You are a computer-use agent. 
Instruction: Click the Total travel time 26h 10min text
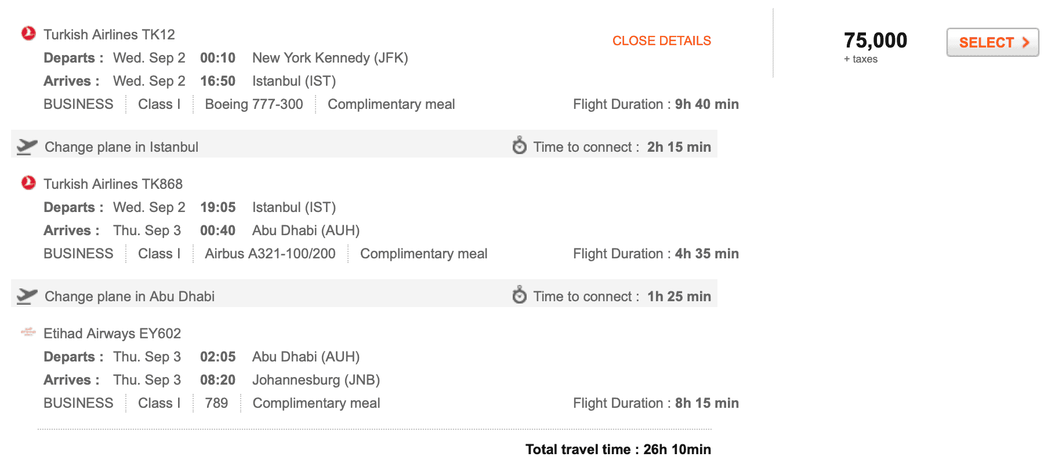[x=618, y=450]
